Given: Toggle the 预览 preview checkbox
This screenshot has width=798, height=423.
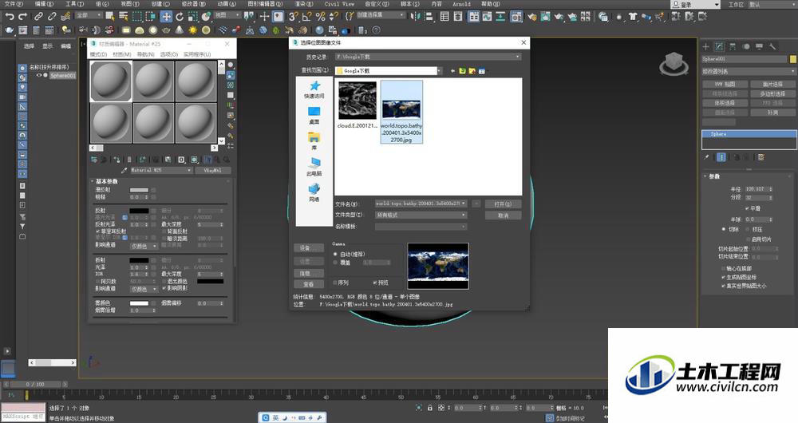Looking at the screenshot, I should point(375,283).
